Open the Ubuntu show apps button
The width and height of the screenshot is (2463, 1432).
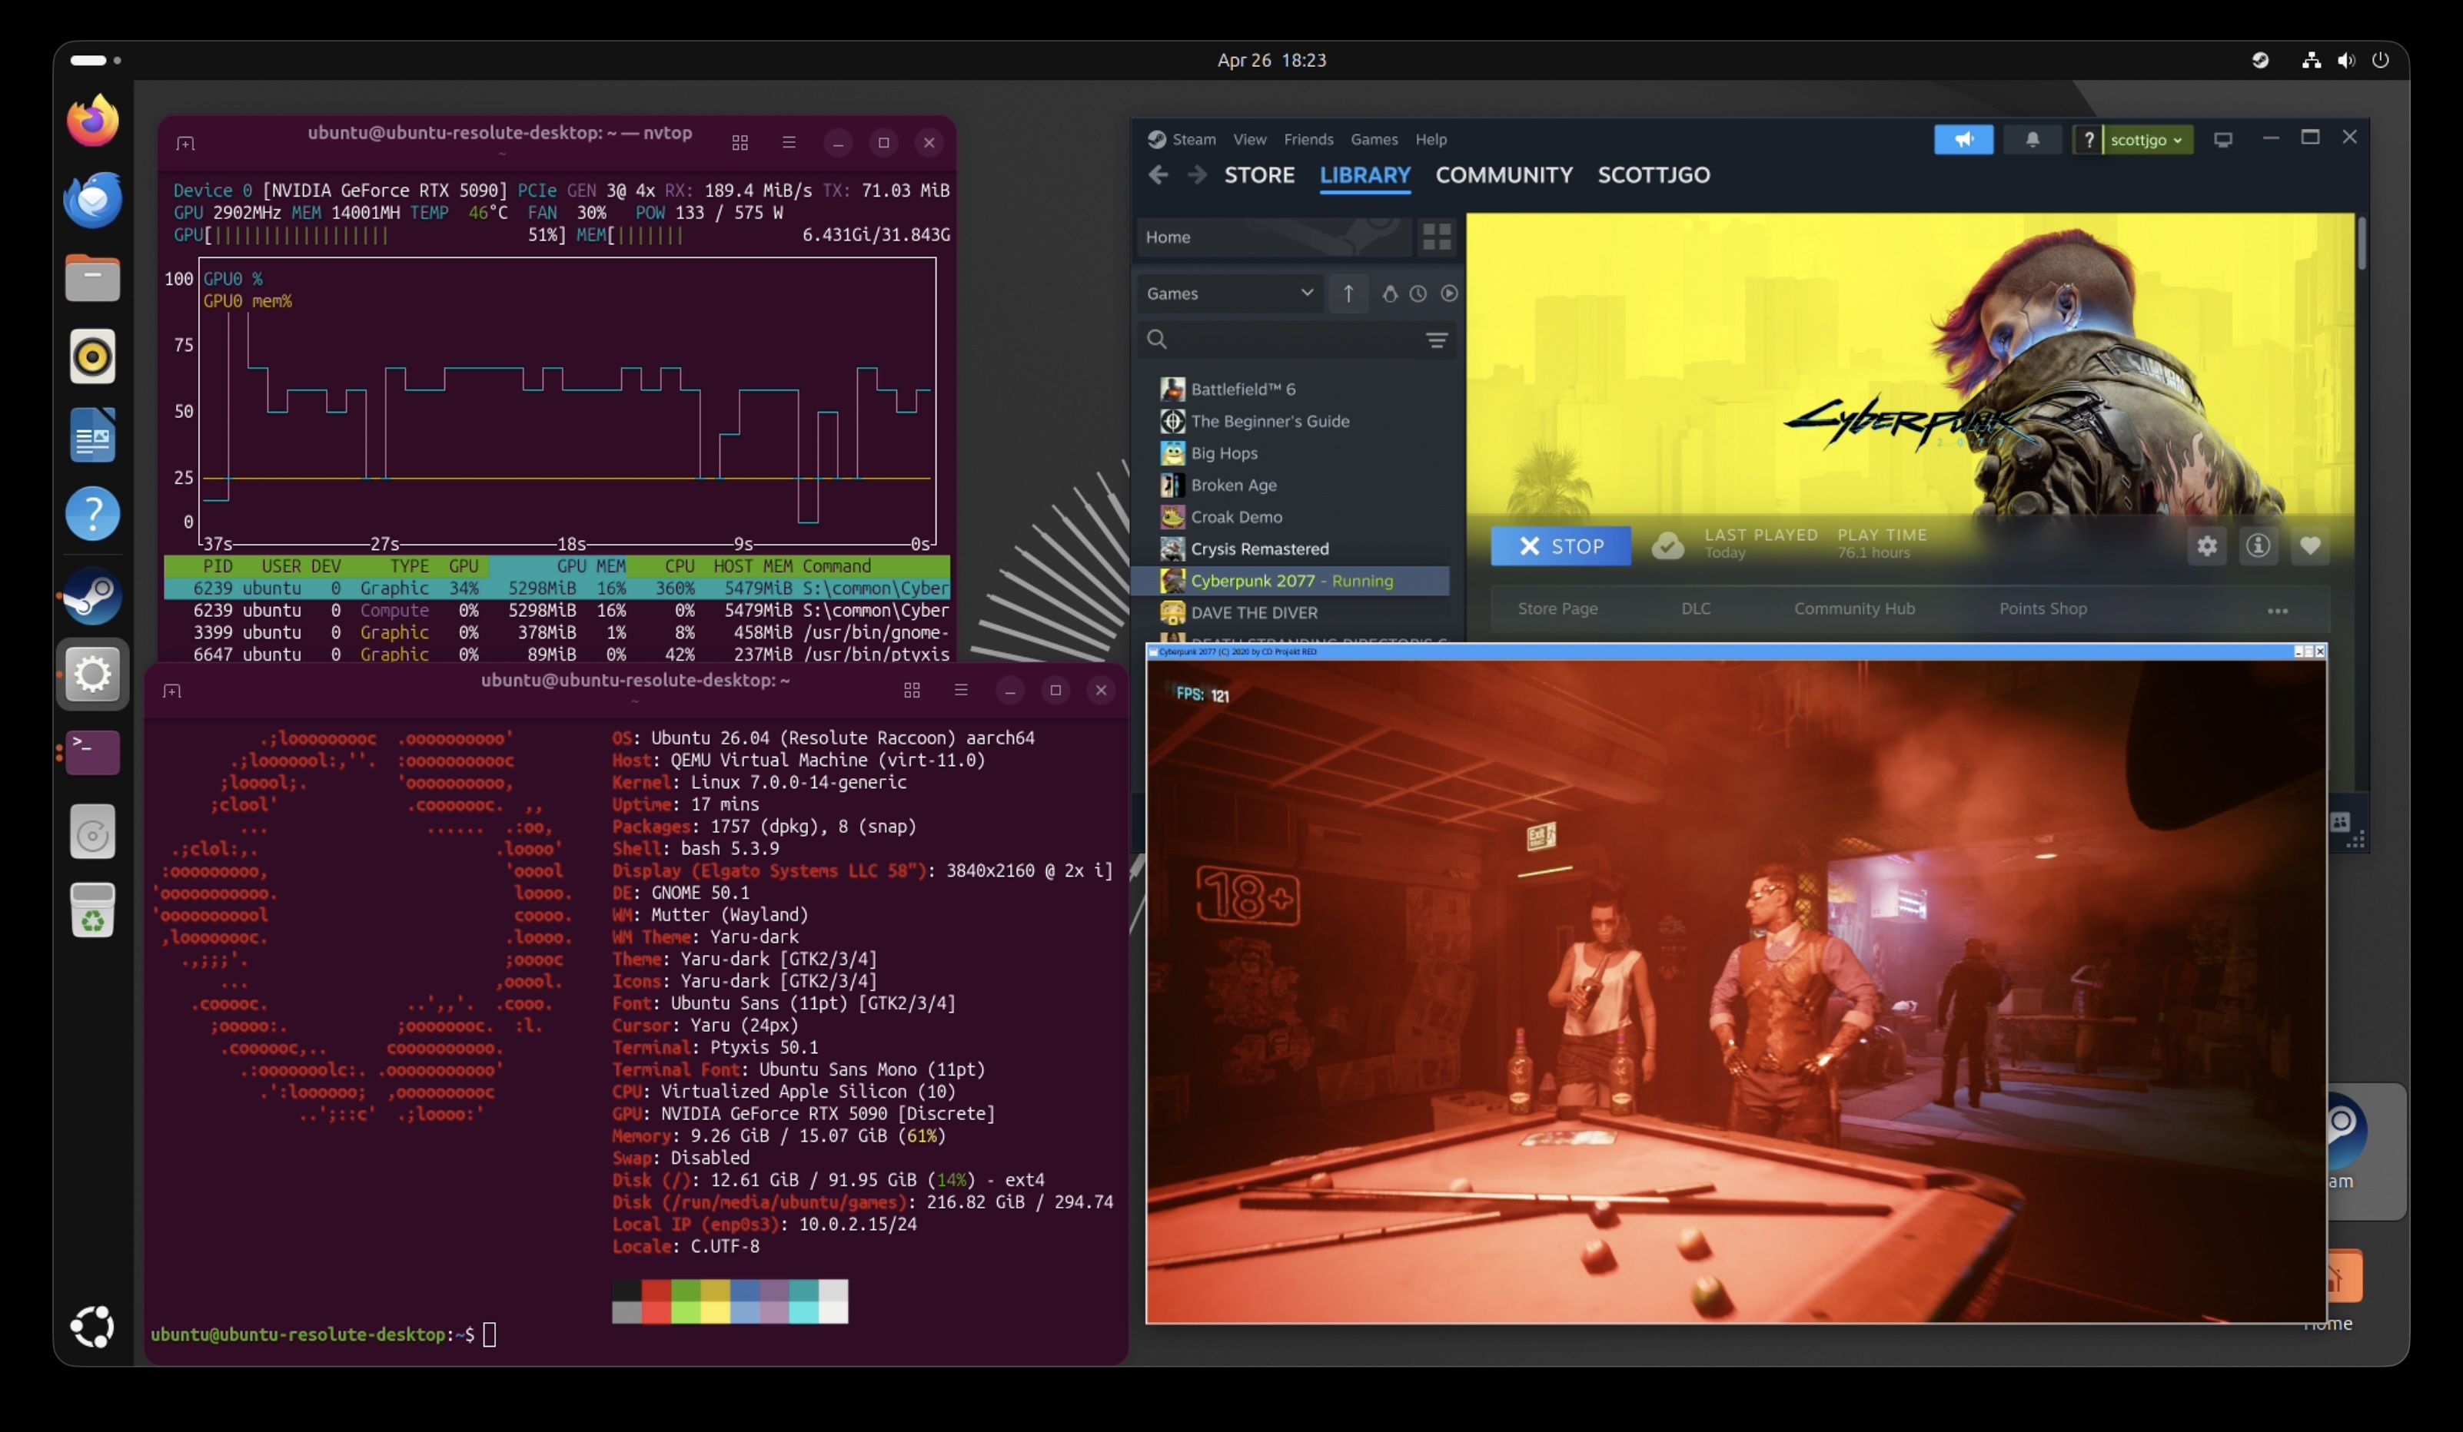(93, 1325)
